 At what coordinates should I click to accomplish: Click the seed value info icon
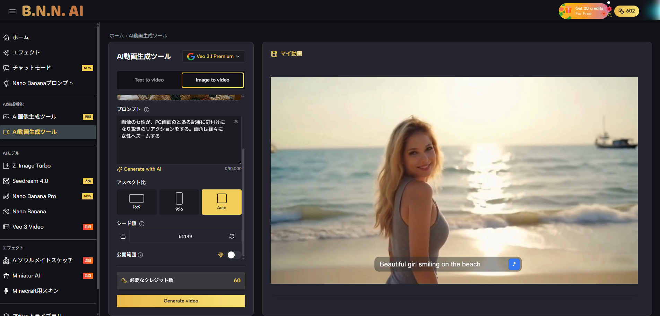[142, 224]
